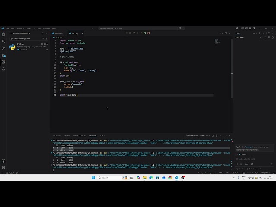Viewport: 276px width, 207px height.
Task: Switch to the Ports panel tab
Action: pyautogui.click(x=102, y=135)
